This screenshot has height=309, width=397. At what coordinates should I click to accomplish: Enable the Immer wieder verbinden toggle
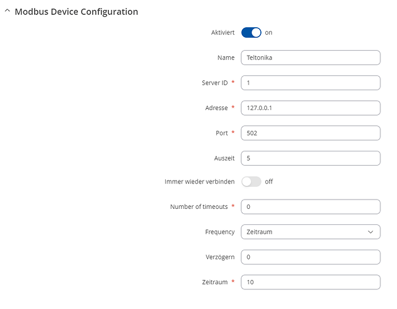click(251, 182)
